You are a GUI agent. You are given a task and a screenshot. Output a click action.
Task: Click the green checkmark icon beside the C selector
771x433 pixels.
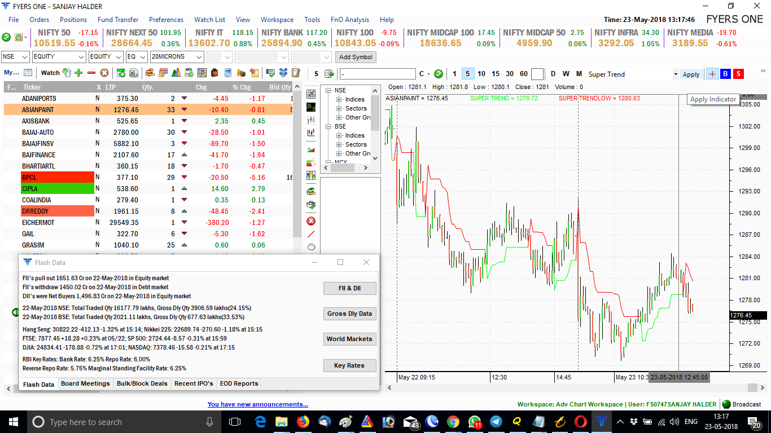tap(438, 74)
